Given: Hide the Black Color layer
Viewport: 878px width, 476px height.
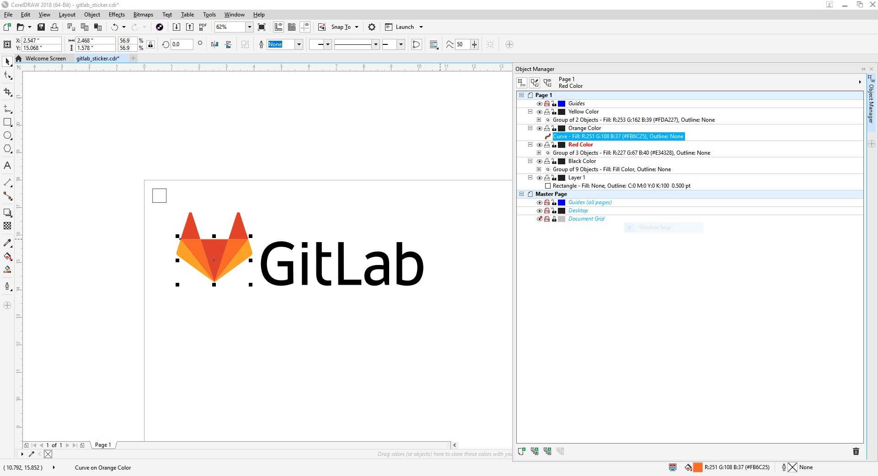Looking at the screenshot, I should click(x=540, y=161).
